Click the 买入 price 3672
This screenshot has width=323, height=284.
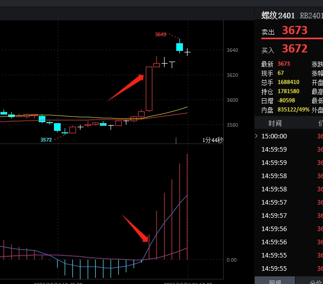294,49
